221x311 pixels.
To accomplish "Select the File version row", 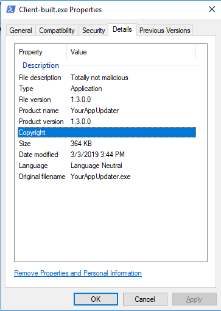I will 107,100.
